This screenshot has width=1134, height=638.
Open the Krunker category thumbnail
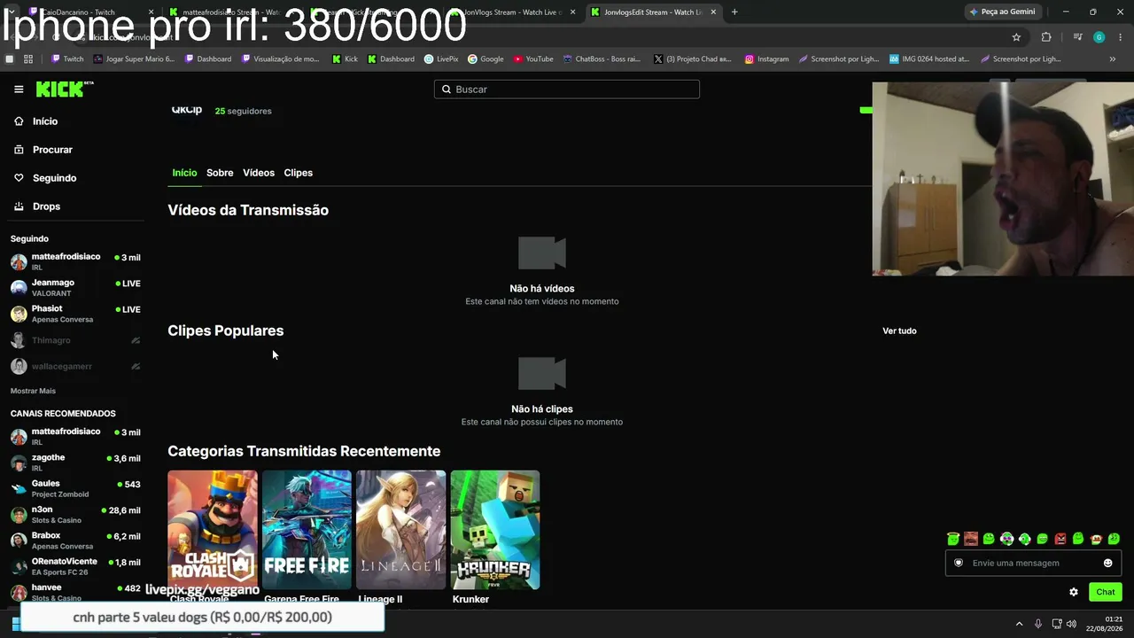[x=494, y=530]
